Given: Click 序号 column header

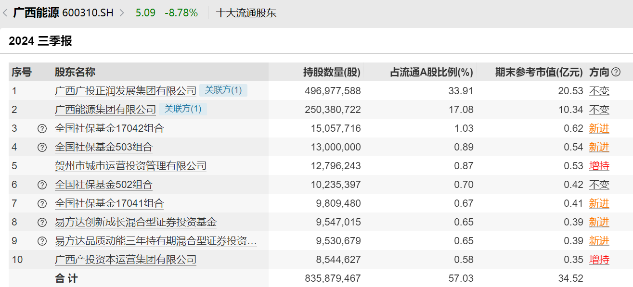Looking at the screenshot, I should [x=22, y=72].
